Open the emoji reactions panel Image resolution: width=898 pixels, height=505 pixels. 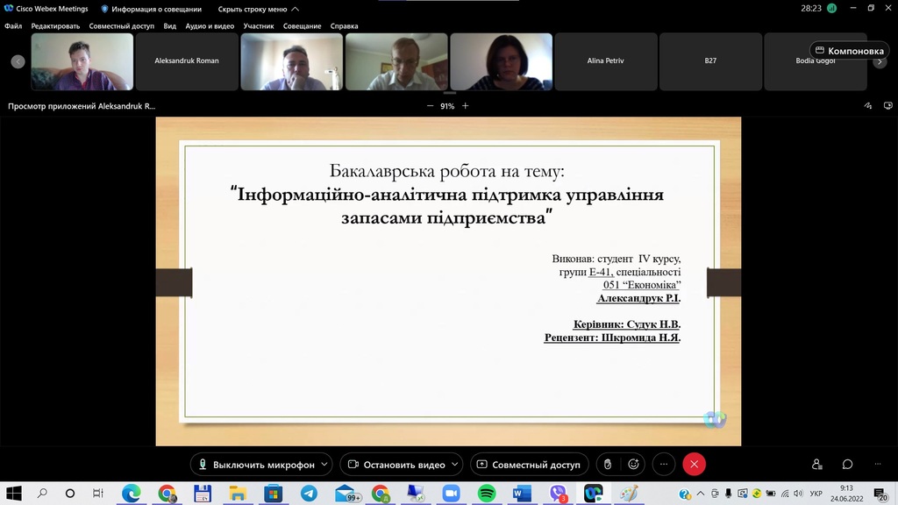(x=632, y=465)
